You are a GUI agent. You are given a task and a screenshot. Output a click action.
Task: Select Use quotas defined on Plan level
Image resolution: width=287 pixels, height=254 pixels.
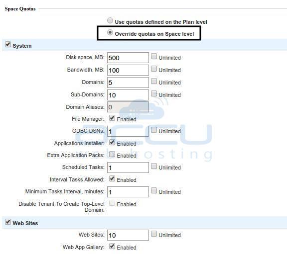click(x=110, y=20)
